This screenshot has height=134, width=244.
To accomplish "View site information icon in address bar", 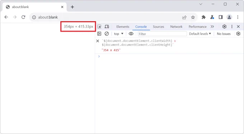I will (34, 17).
